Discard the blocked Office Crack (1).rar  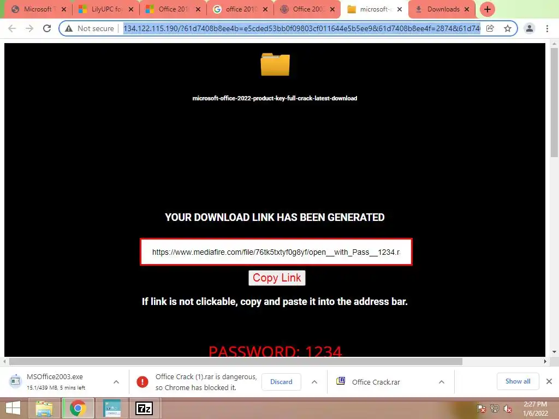(281, 382)
